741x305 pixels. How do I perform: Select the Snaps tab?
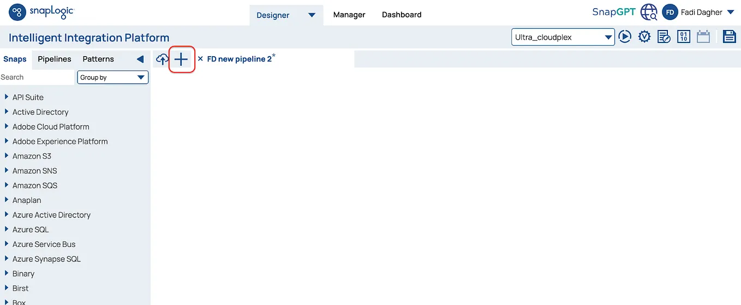click(x=15, y=59)
